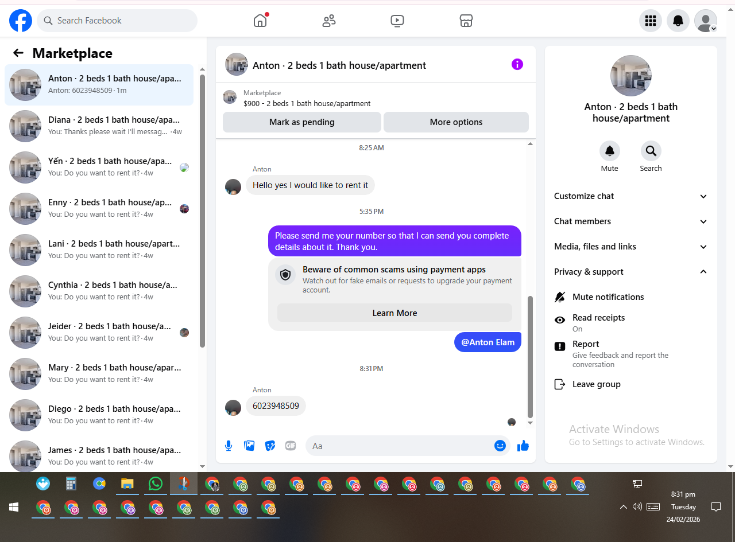Show hidden system tray icons chevron

click(x=623, y=507)
